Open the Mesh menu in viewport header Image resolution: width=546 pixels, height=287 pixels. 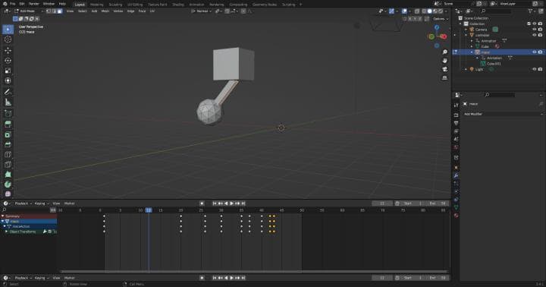point(105,11)
